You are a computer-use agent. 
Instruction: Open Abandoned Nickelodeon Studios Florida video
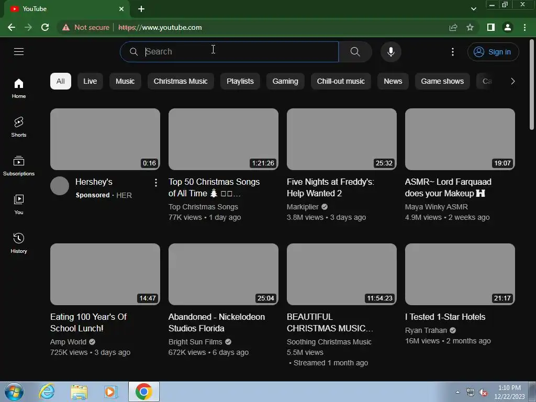click(217, 322)
